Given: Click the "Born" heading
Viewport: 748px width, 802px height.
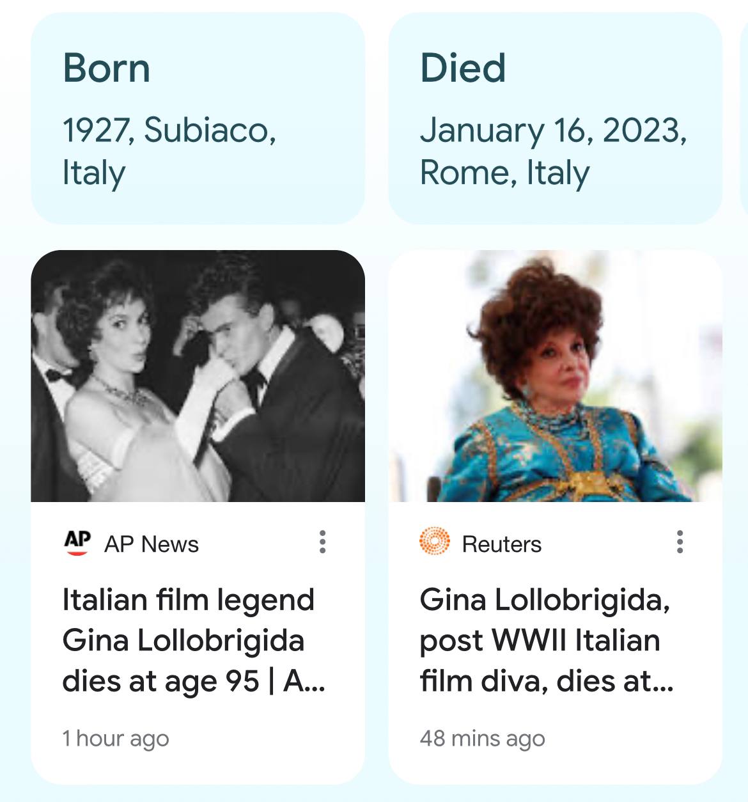Looking at the screenshot, I should click(107, 68).
